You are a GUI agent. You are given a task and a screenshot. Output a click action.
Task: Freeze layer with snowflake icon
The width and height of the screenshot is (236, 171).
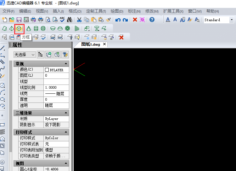(x=87, y=37)
